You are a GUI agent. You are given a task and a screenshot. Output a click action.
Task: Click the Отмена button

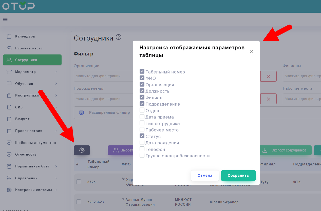[x=205, y=176]
